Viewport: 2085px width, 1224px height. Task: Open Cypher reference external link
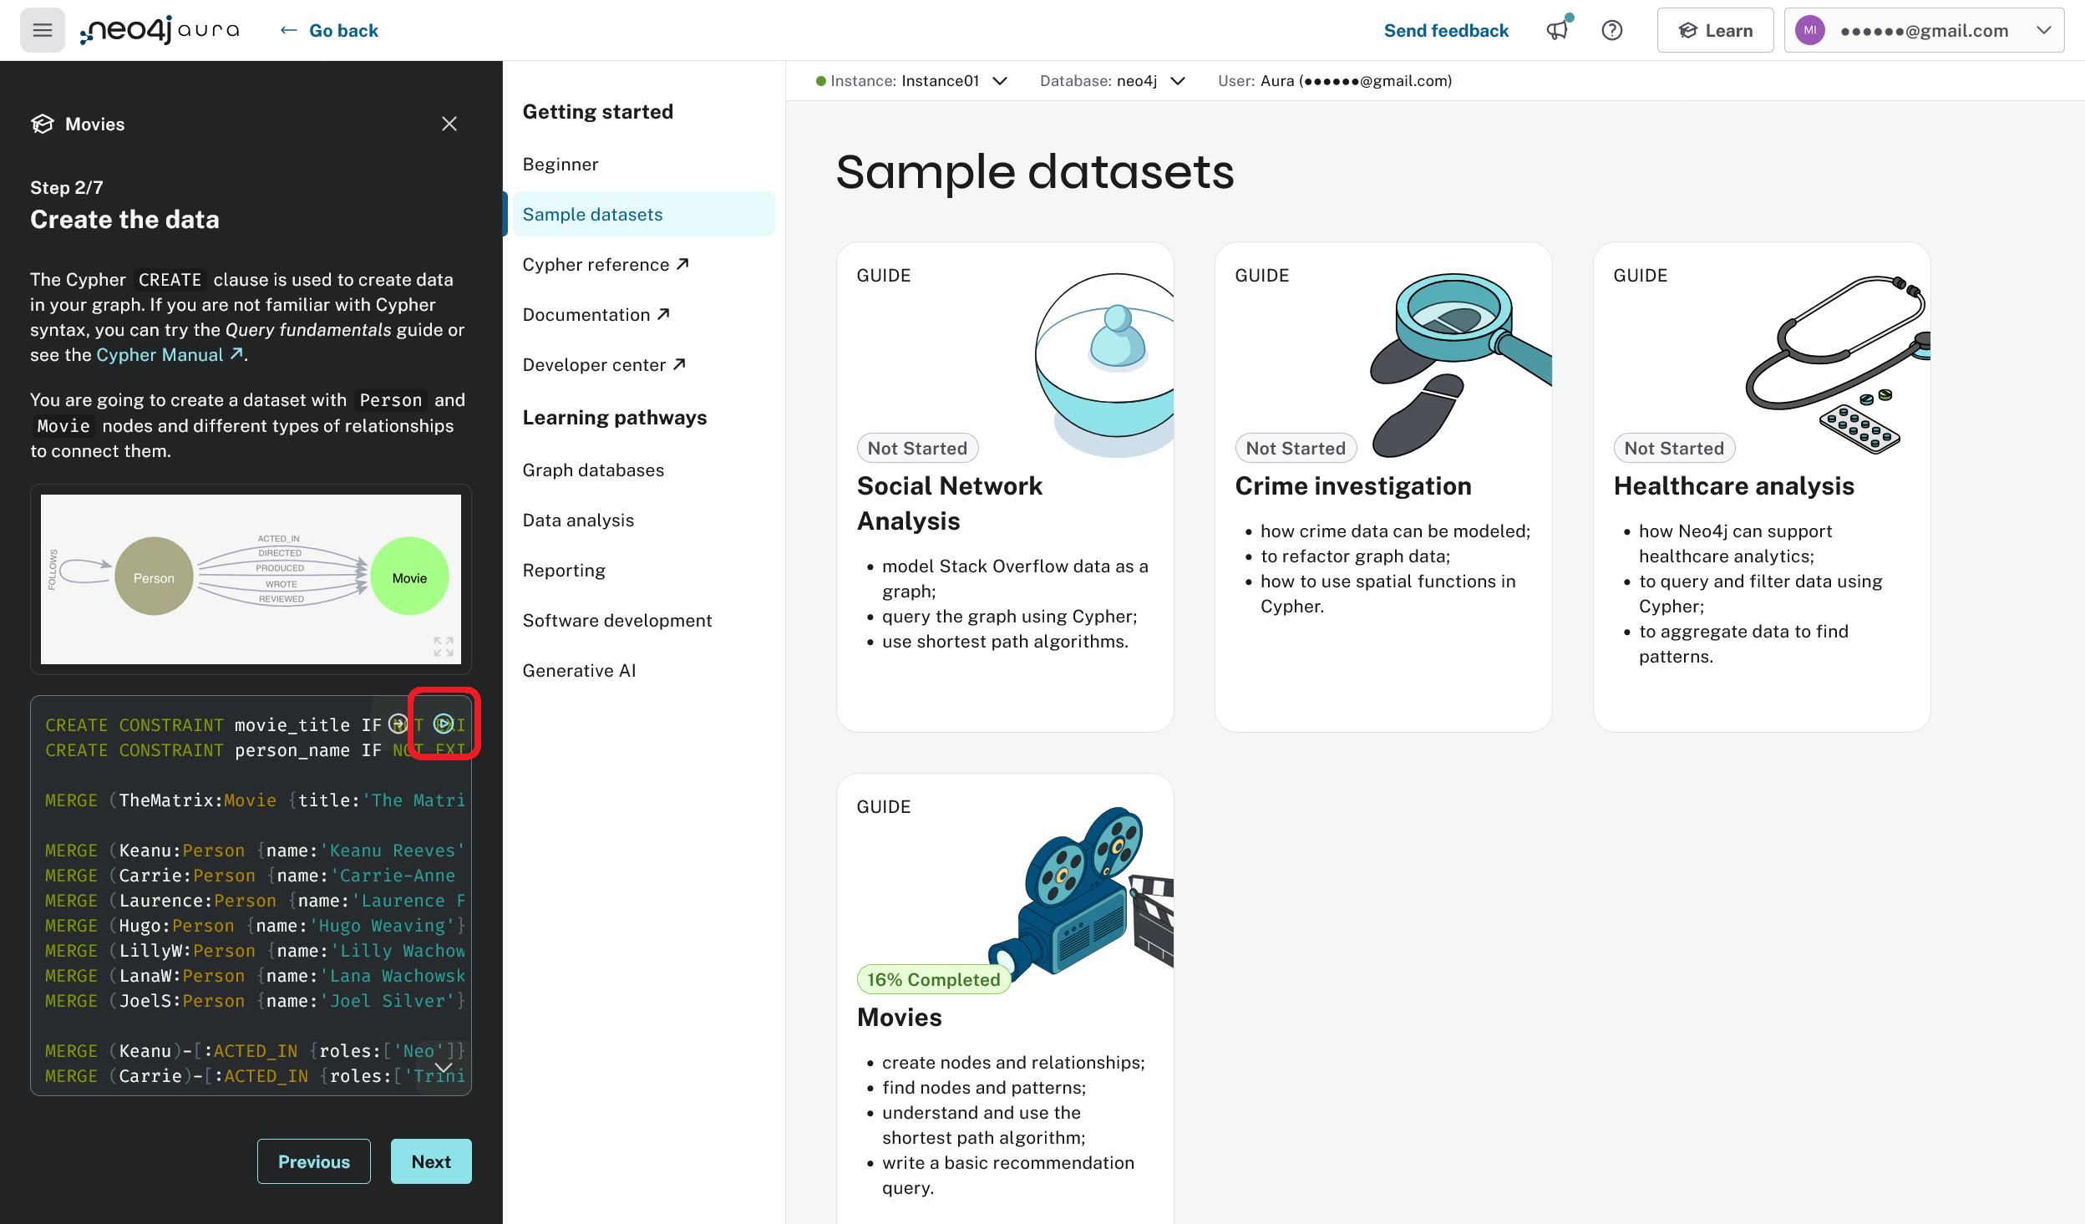(605, 265)
